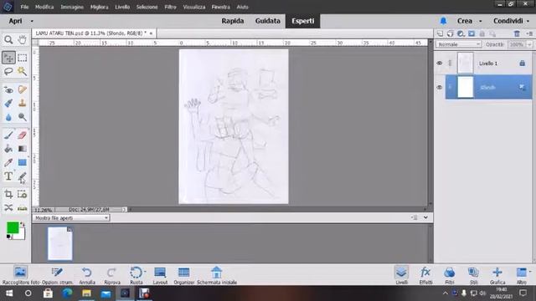536x301 pixels.
Task: Reset default colors small icon
Action: [x=8, y=237]
